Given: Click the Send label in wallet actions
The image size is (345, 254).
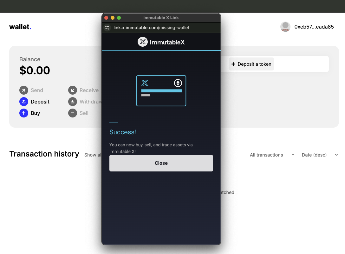Looking at the screenshot, I should click(37, 90).
